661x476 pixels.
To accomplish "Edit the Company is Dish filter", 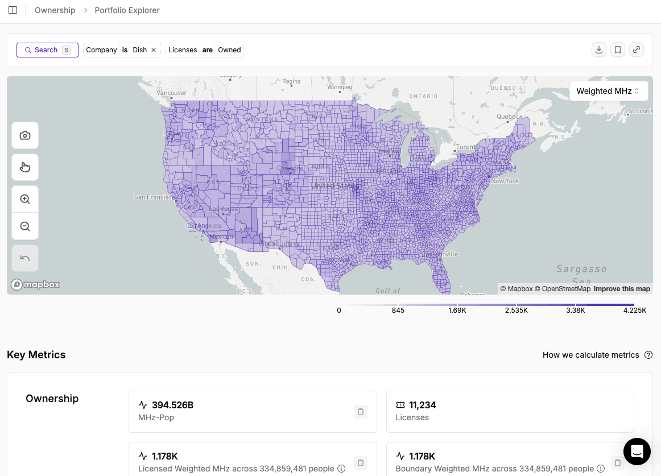I will point(116,50).
